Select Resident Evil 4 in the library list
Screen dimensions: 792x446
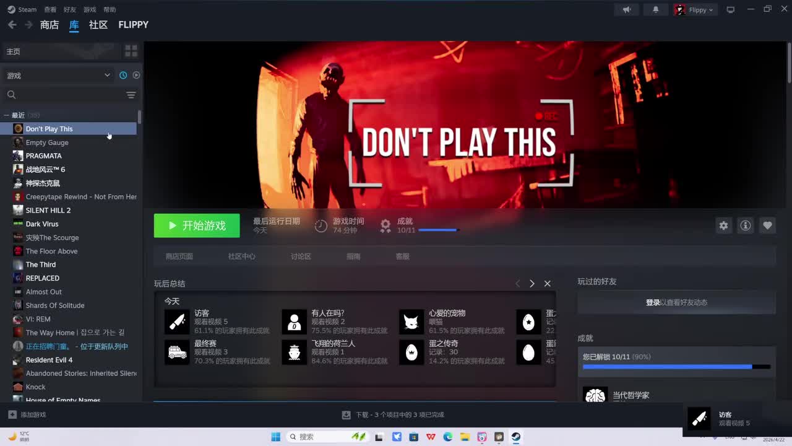[69, 360]
